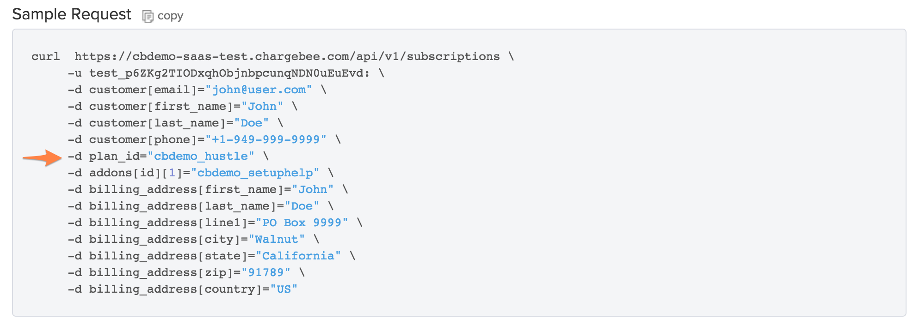Click the "PO Box 9999" address value
913x325 pixels.
[302, 223]
